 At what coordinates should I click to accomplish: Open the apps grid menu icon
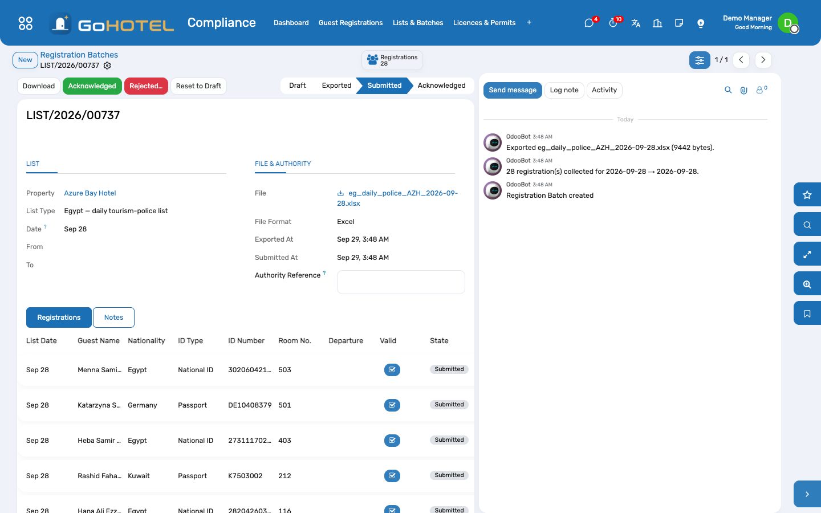pyautogui.click(x=26, y=23)
